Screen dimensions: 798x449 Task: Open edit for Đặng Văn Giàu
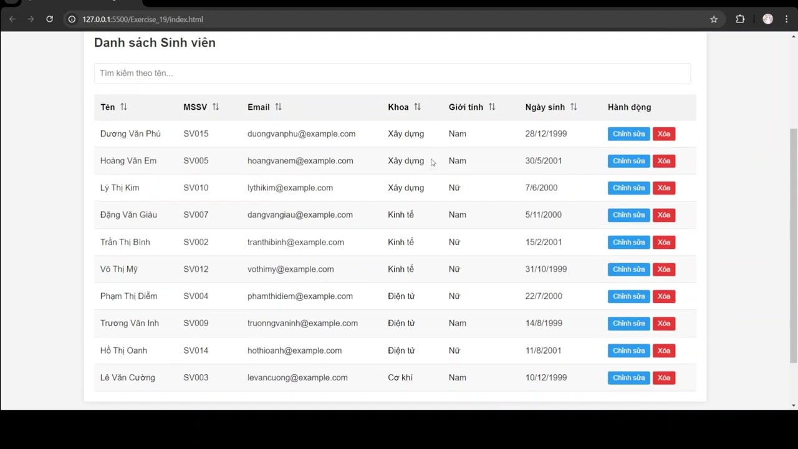pyautogui.click(x=628, y=215)
